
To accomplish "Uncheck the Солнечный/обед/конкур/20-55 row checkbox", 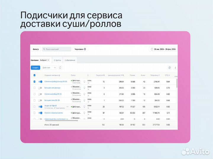I will [x=34, y=82].
